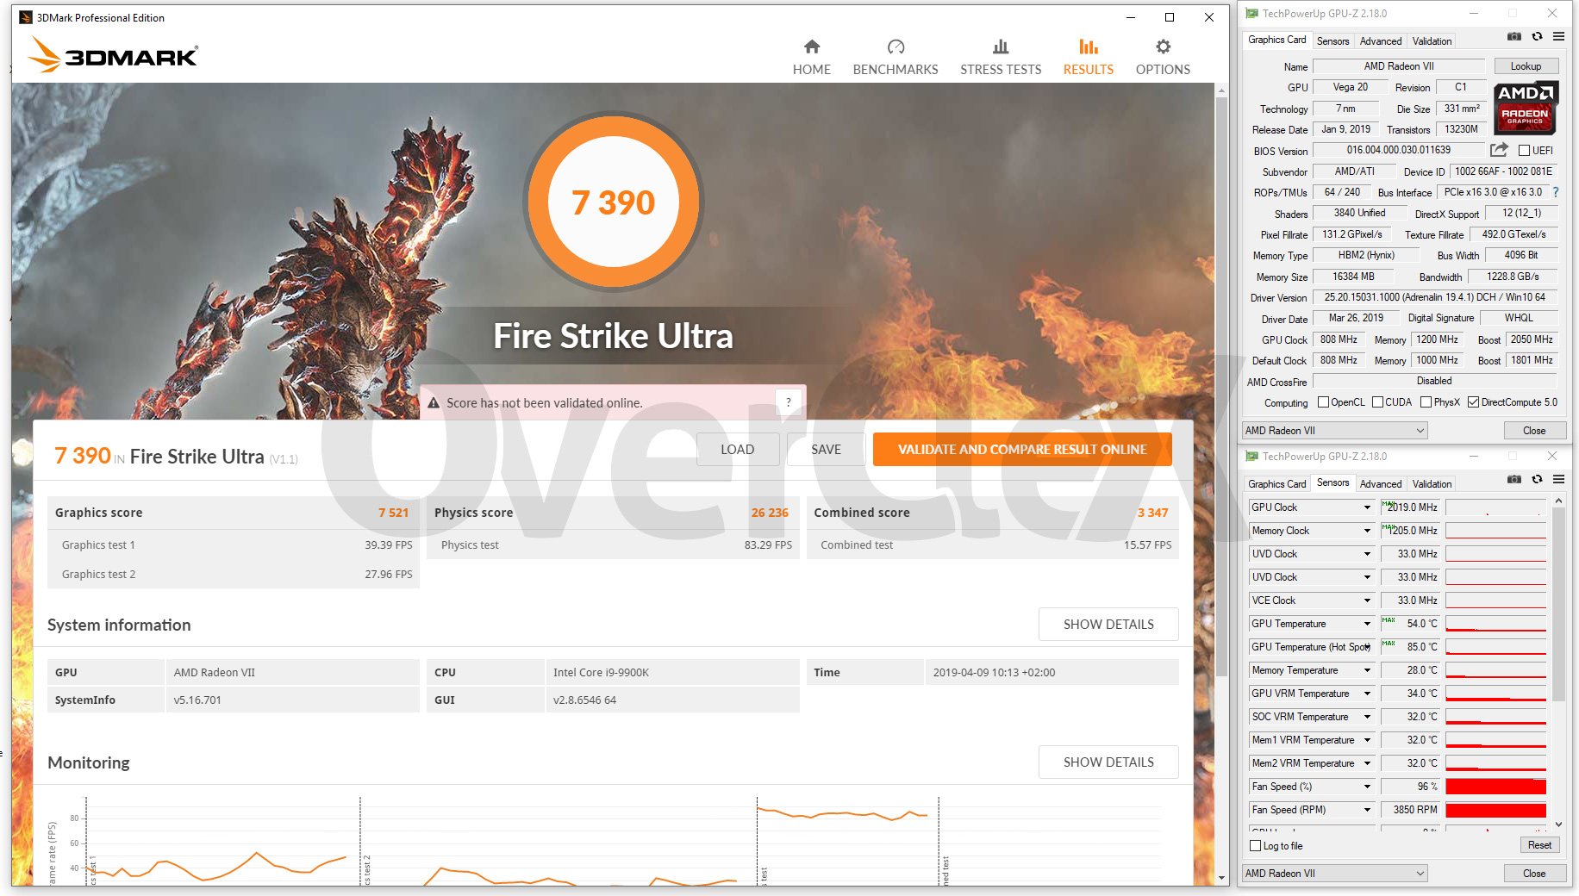Click the Reset button in GPU-Z sensors
The height and width of the screenshot is (896, 1579).
tap(1538, 845)
